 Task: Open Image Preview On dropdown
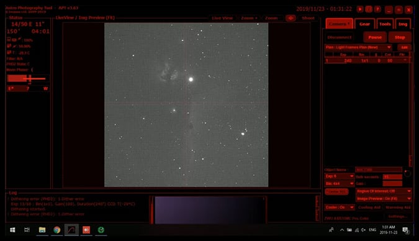(x=384, y=199)
